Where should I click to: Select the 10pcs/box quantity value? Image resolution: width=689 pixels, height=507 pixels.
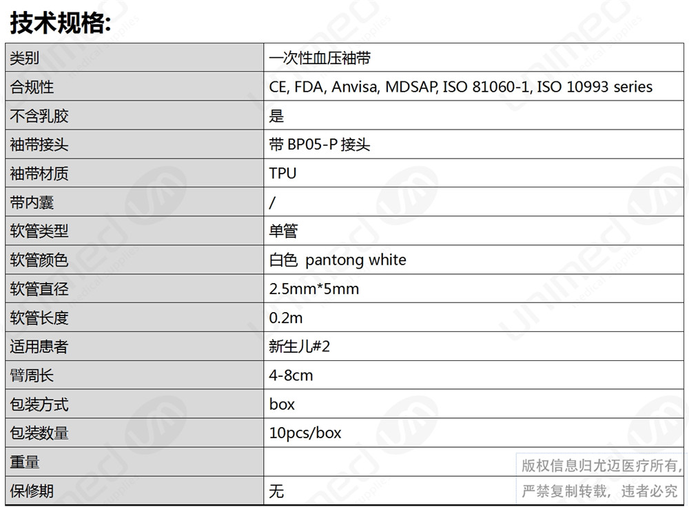(305, 433)
